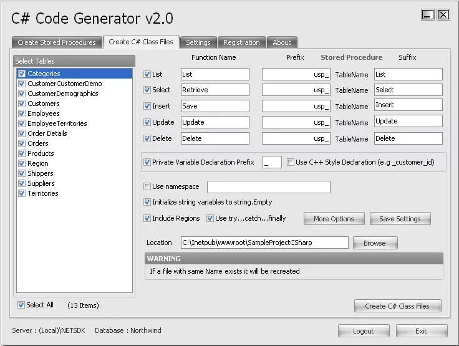The height and width of the screenshot is (346, 459).
Task: Edit the usp_ prefix field for Update
Action: (296, 122)
